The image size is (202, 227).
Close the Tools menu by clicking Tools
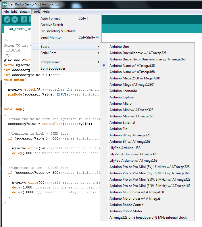36,12
